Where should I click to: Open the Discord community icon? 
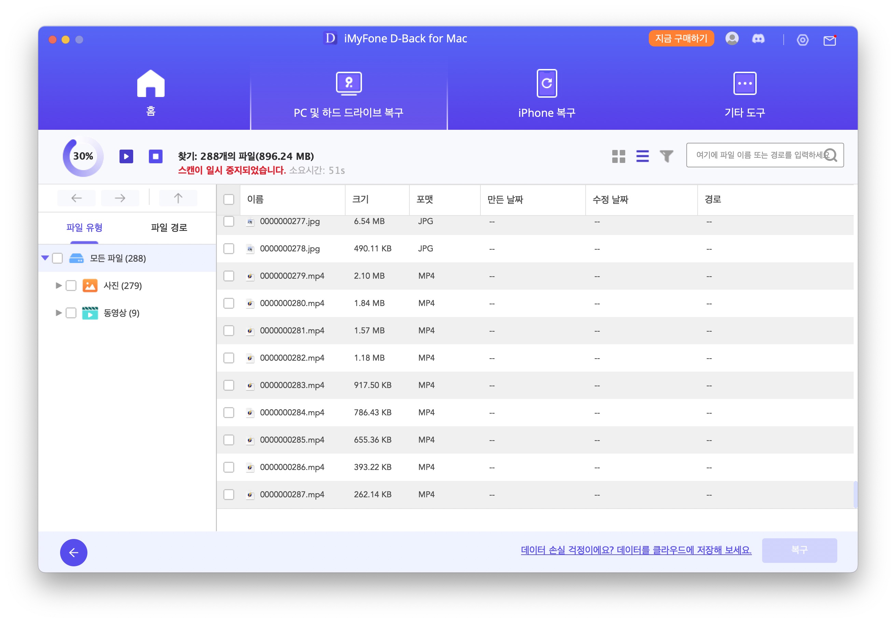(x=758, y=39)
